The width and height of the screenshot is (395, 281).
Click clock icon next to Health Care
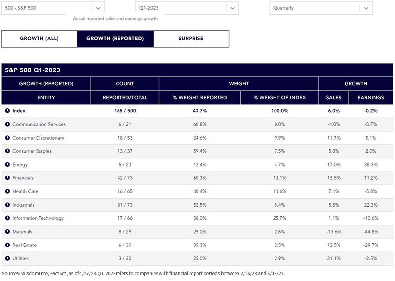pyautogui.click(x=7, y=191)
